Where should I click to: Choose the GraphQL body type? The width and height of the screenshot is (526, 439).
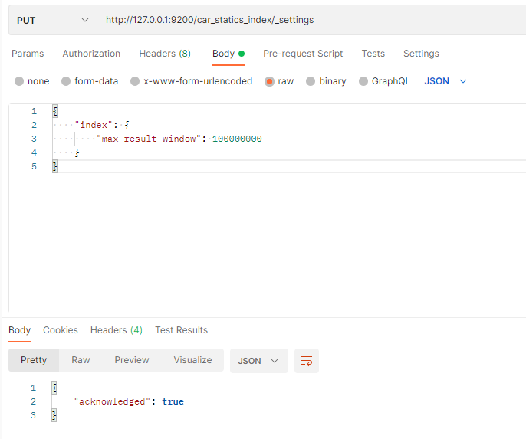pos(363,81)
